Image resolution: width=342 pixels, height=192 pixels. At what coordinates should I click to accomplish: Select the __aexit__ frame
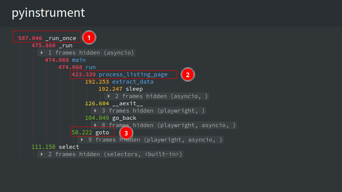pos(114,103)
